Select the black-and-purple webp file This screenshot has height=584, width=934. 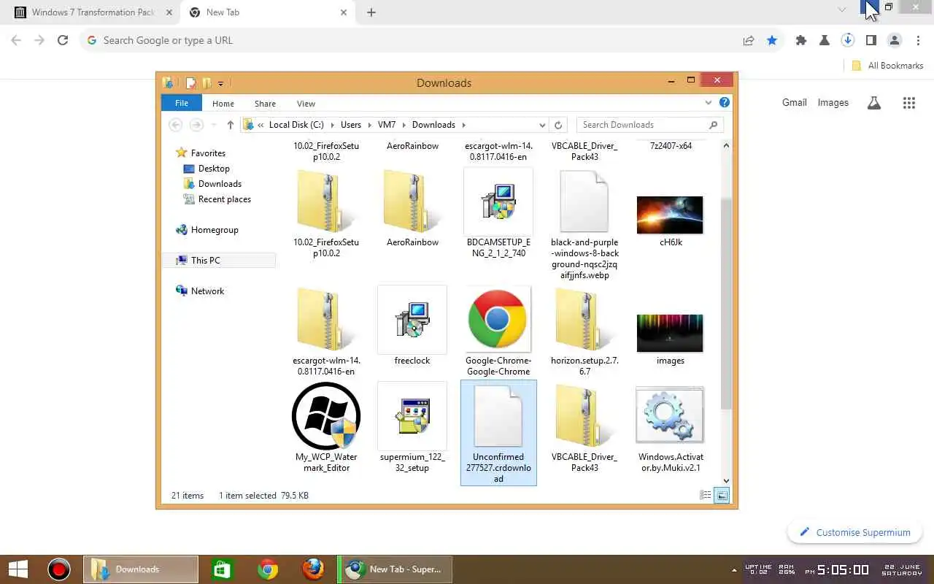584,226
